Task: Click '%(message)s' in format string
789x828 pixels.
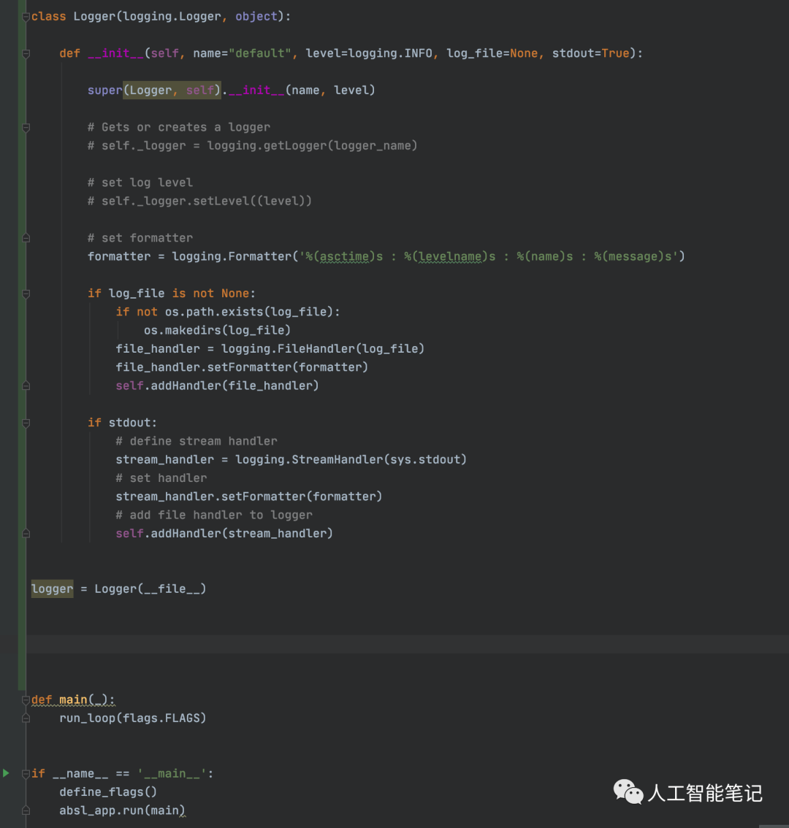Action: pyautogui.click(x=632, y=256)
